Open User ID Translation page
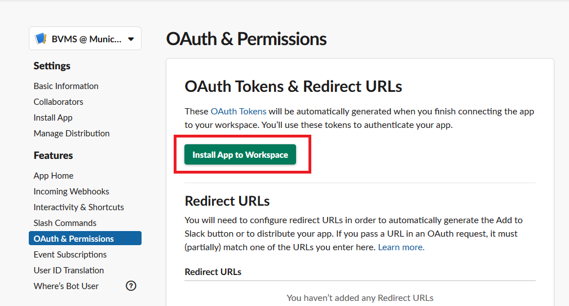569x306 pixels. click(69, 270)
